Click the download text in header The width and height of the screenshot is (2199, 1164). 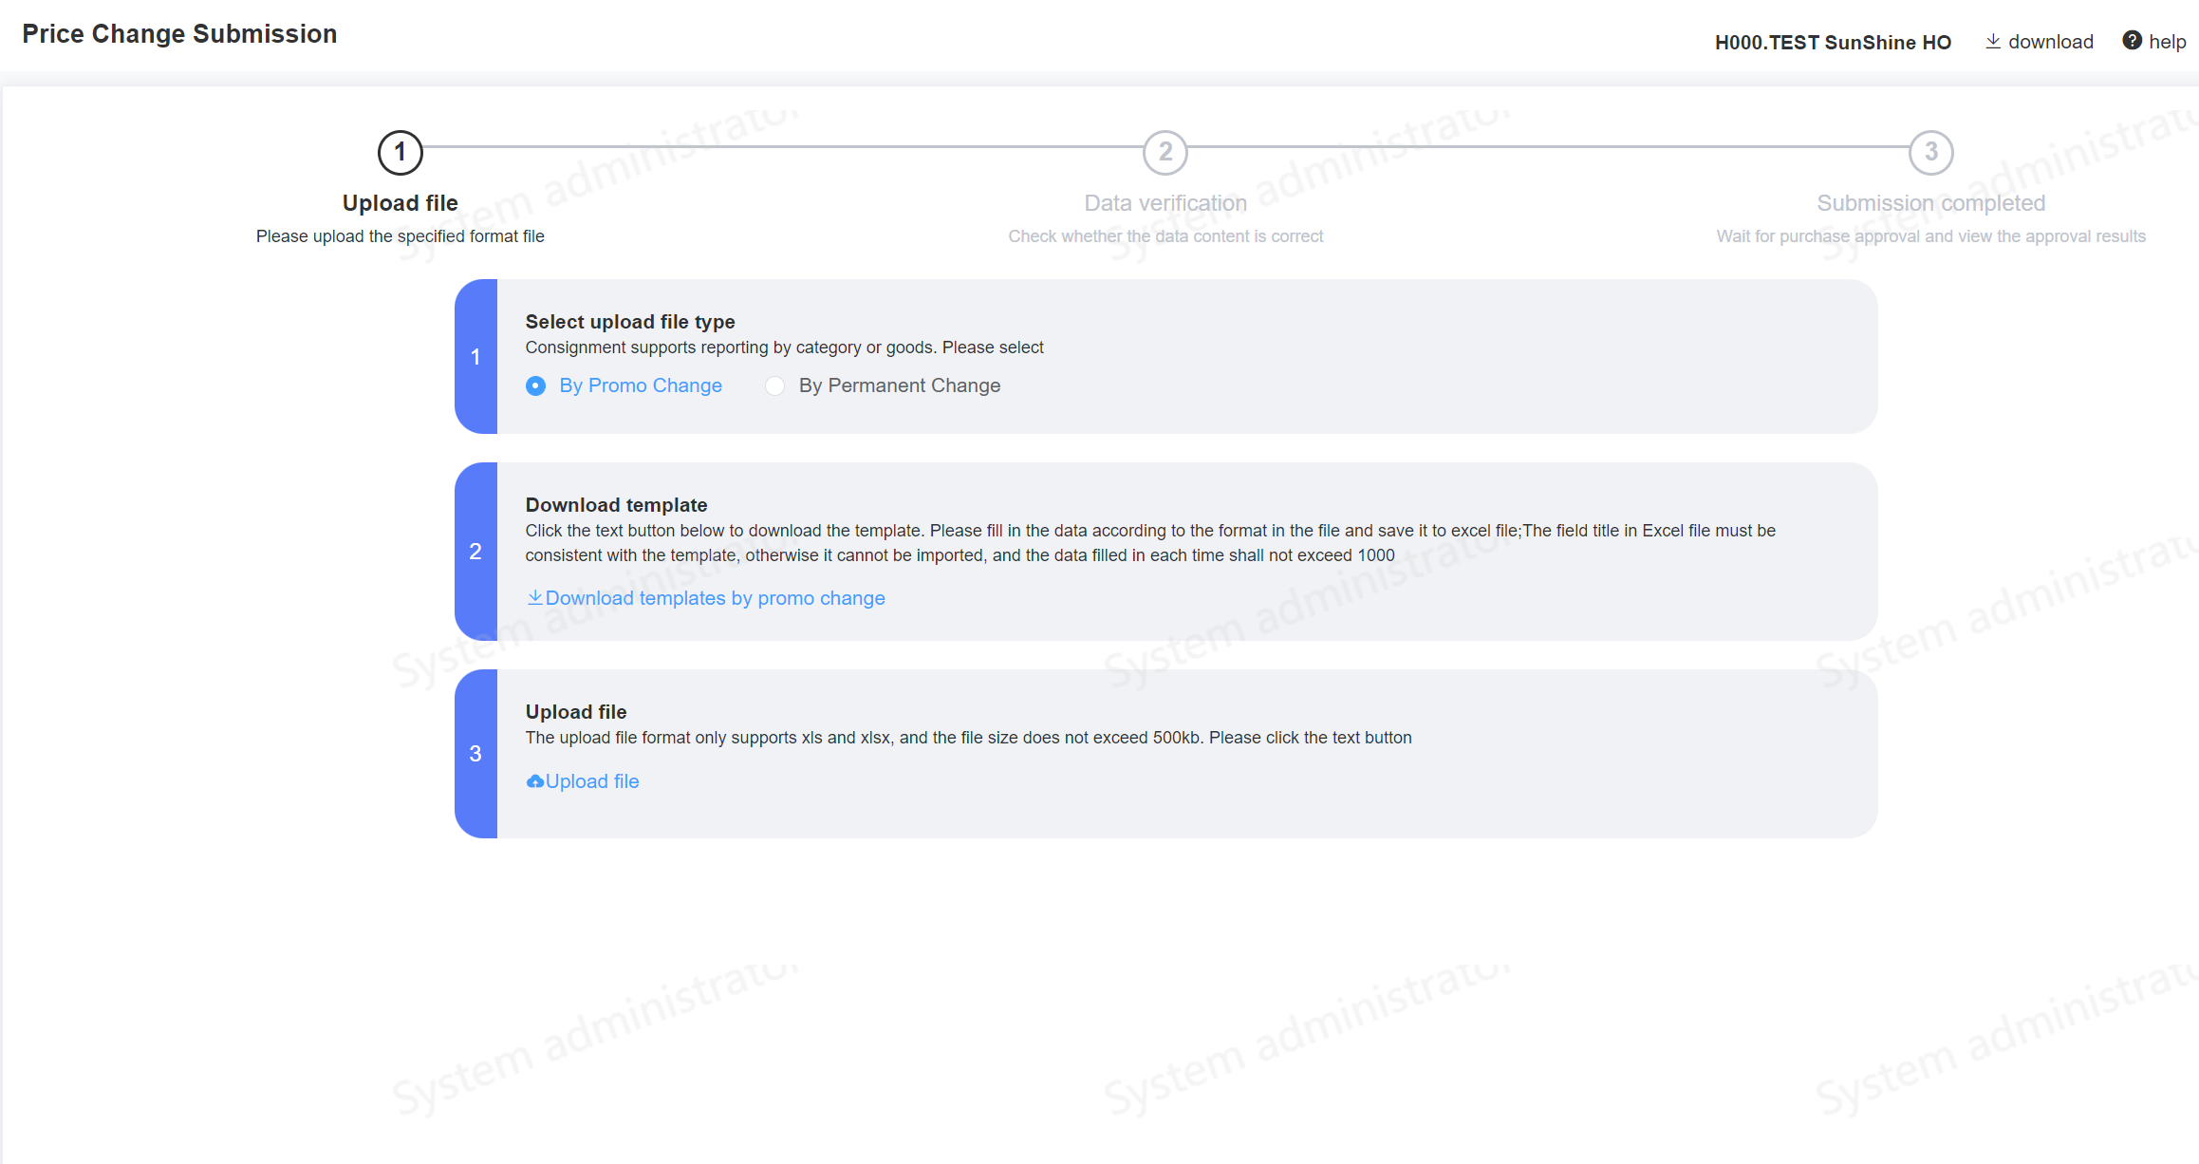coord(2050,42)
